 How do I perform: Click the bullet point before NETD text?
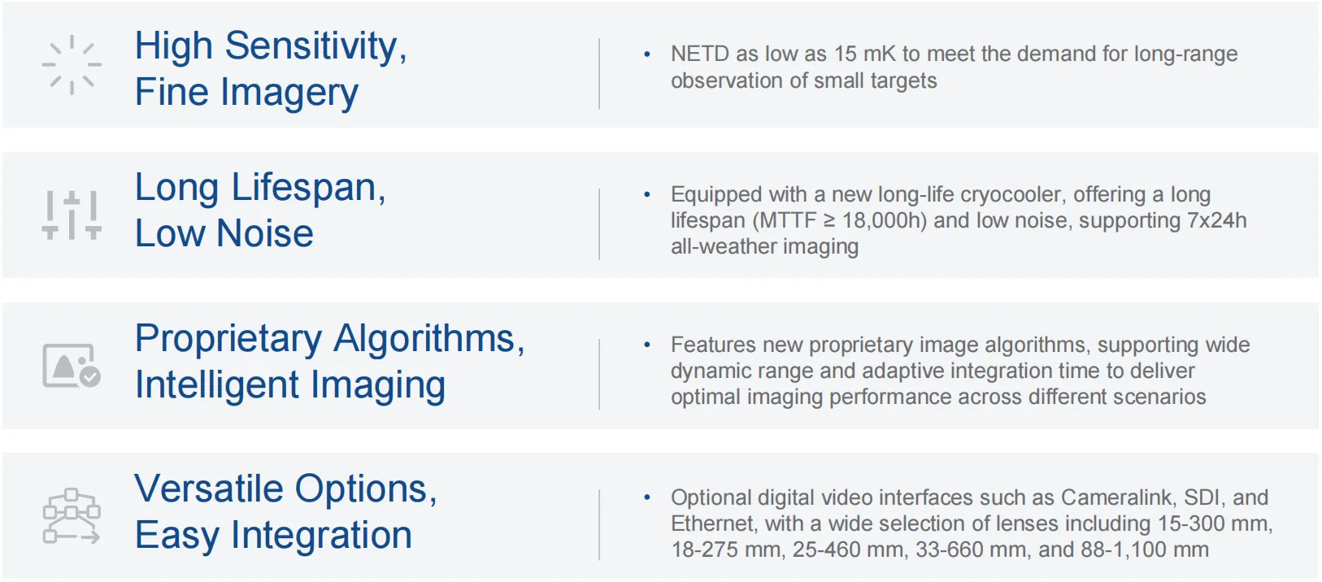pos(647,54)
